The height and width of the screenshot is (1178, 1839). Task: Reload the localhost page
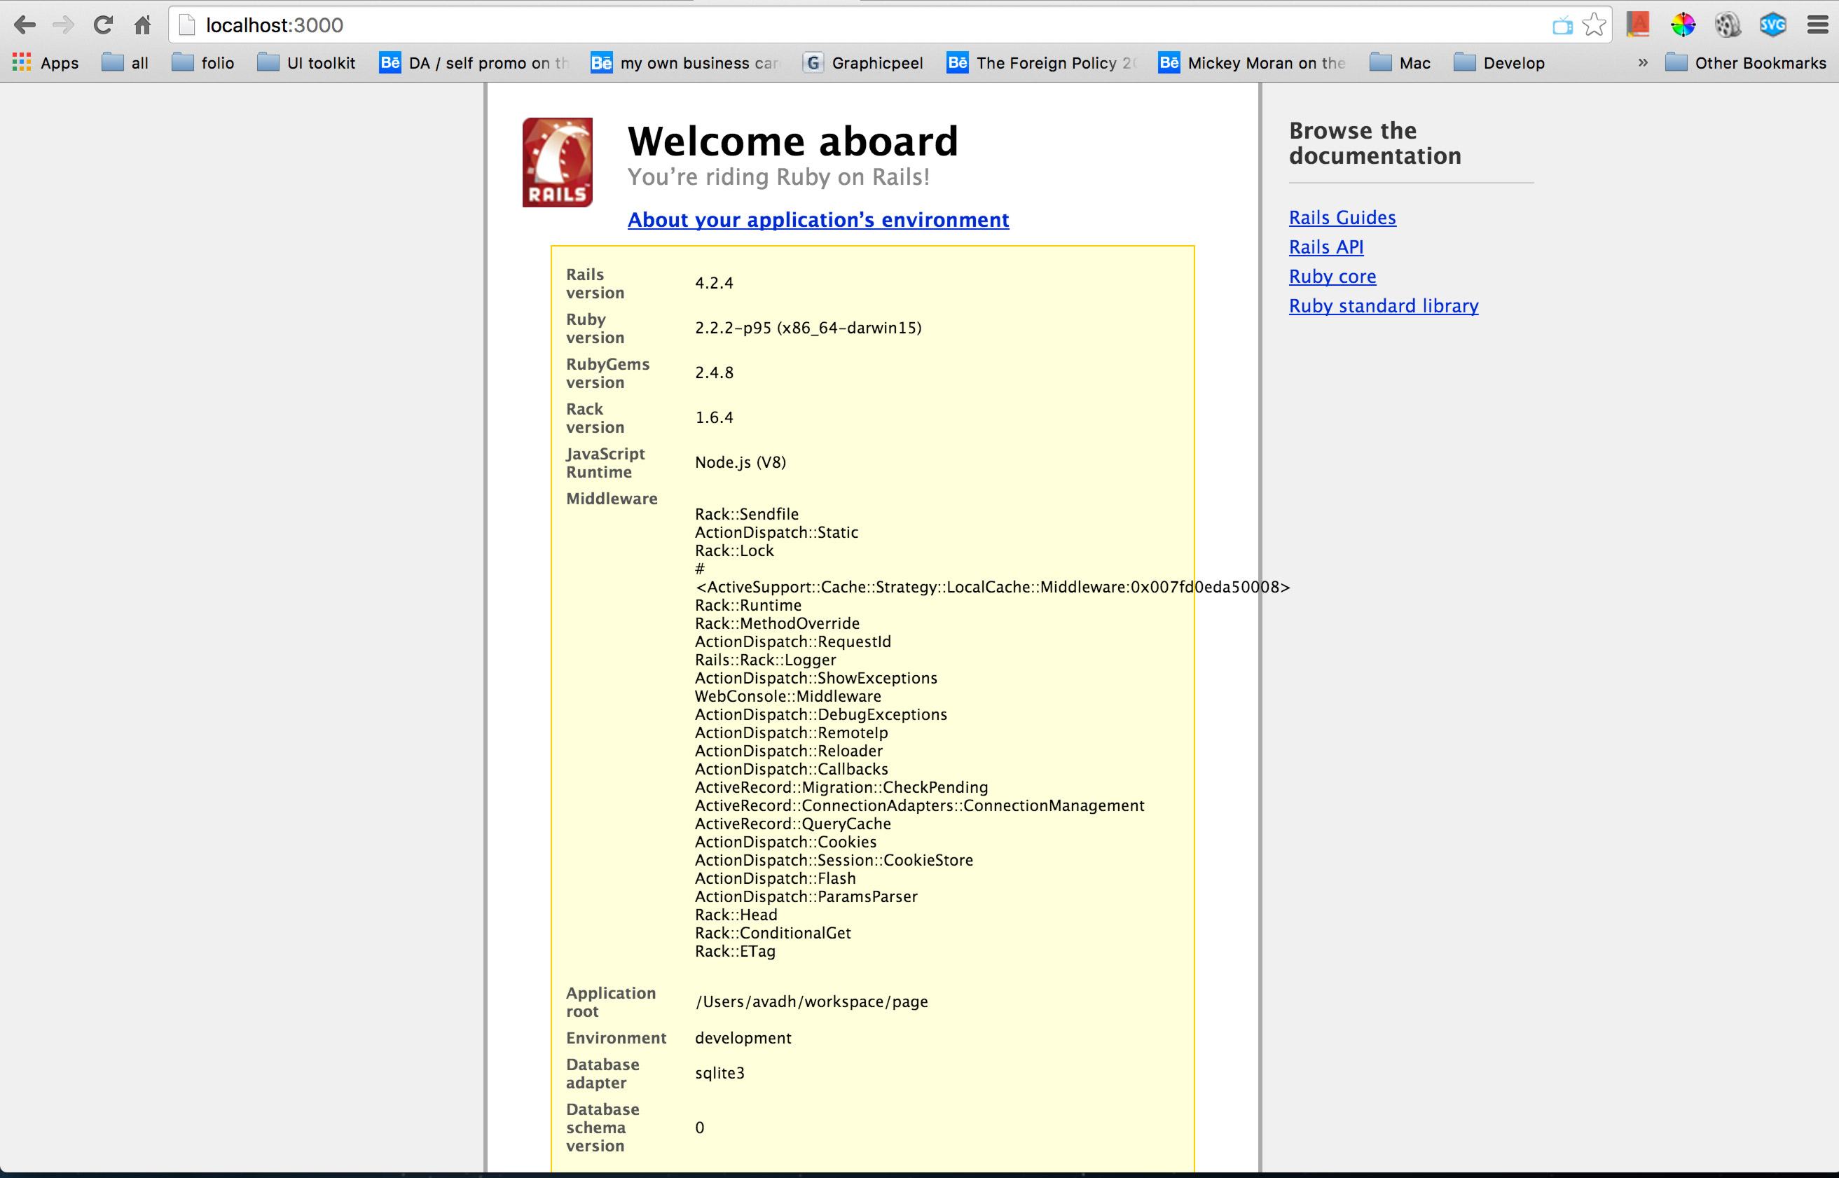(x=103, y=25)
